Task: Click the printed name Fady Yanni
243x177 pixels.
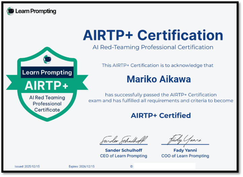Action: pos(185,150)
